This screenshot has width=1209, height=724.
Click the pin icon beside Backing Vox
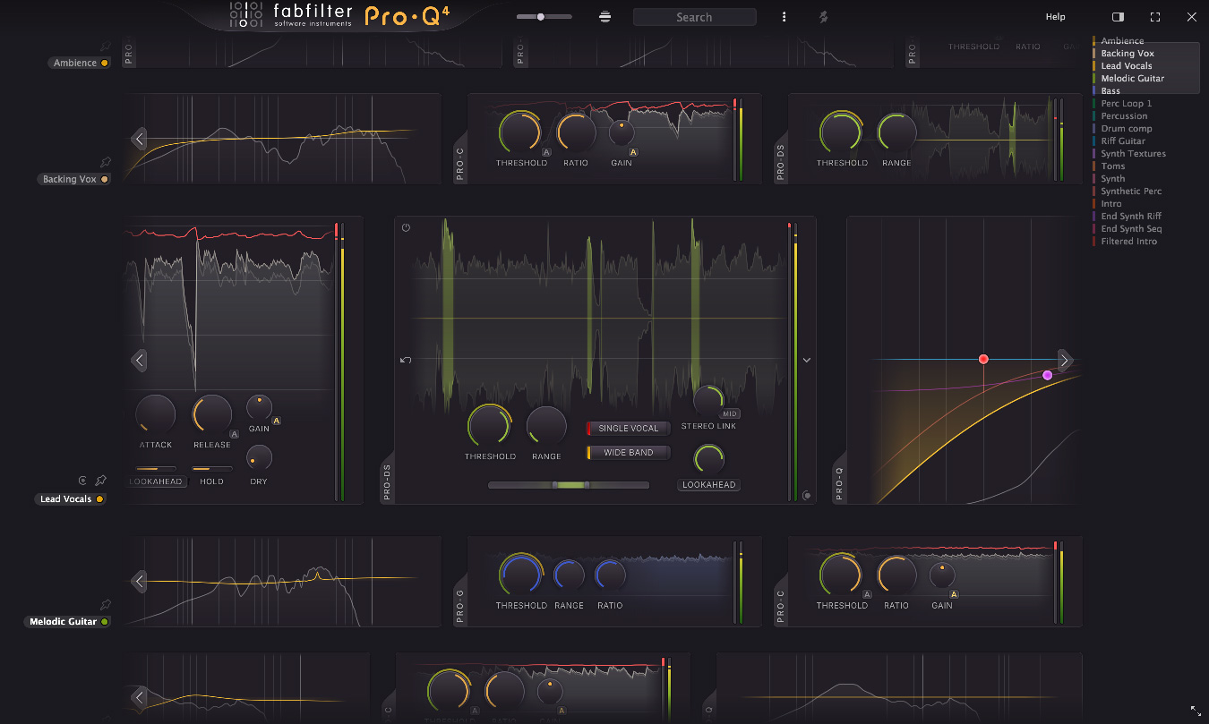click(x=106, y=163)
